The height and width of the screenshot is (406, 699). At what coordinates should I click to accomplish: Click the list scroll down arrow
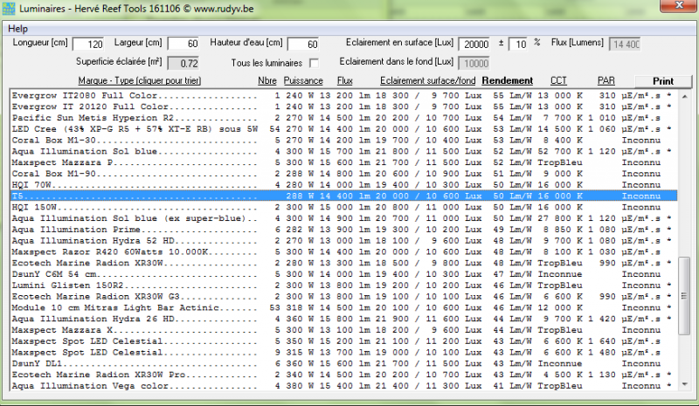pos(684,384)
